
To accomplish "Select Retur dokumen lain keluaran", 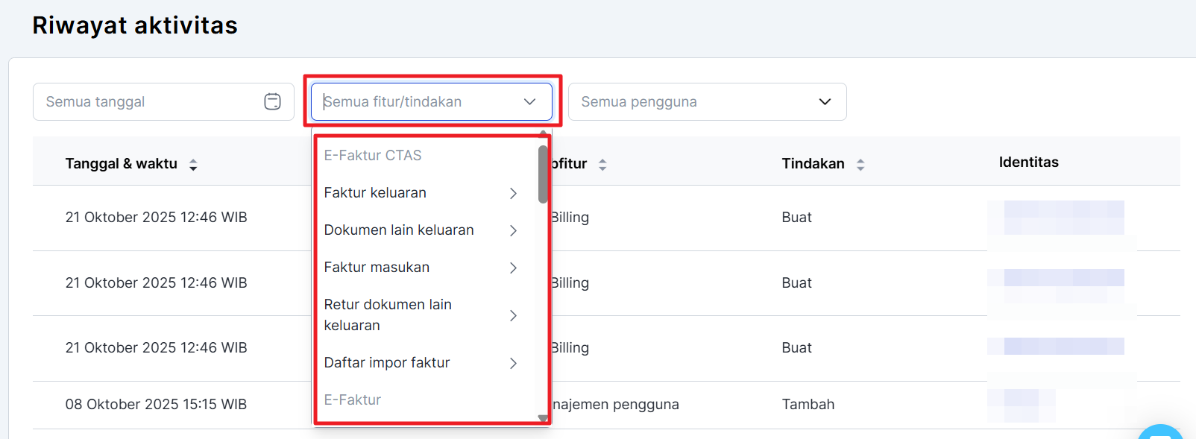I will coord(388,315).
